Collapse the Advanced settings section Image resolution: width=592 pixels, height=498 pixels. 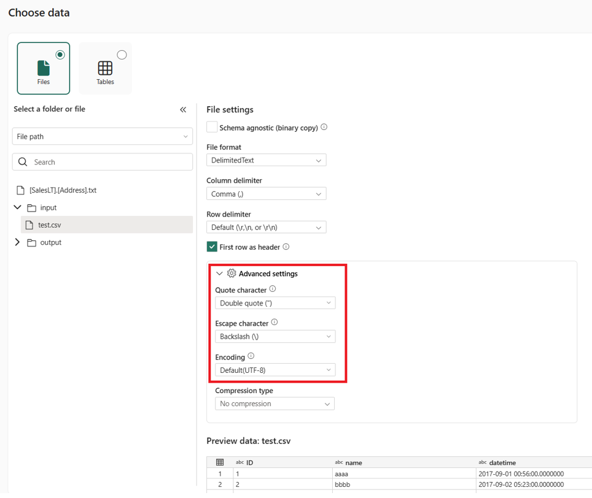coord(219,274)
